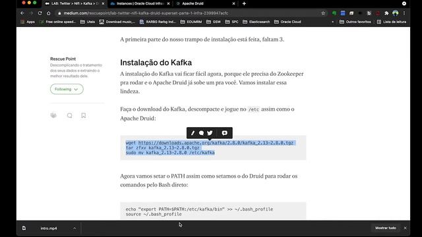Image resolution: width=422 pixels, height=237 pixels.
Task: Click the highlight pen icon in selection popup
Action: [x=193, y=133]
